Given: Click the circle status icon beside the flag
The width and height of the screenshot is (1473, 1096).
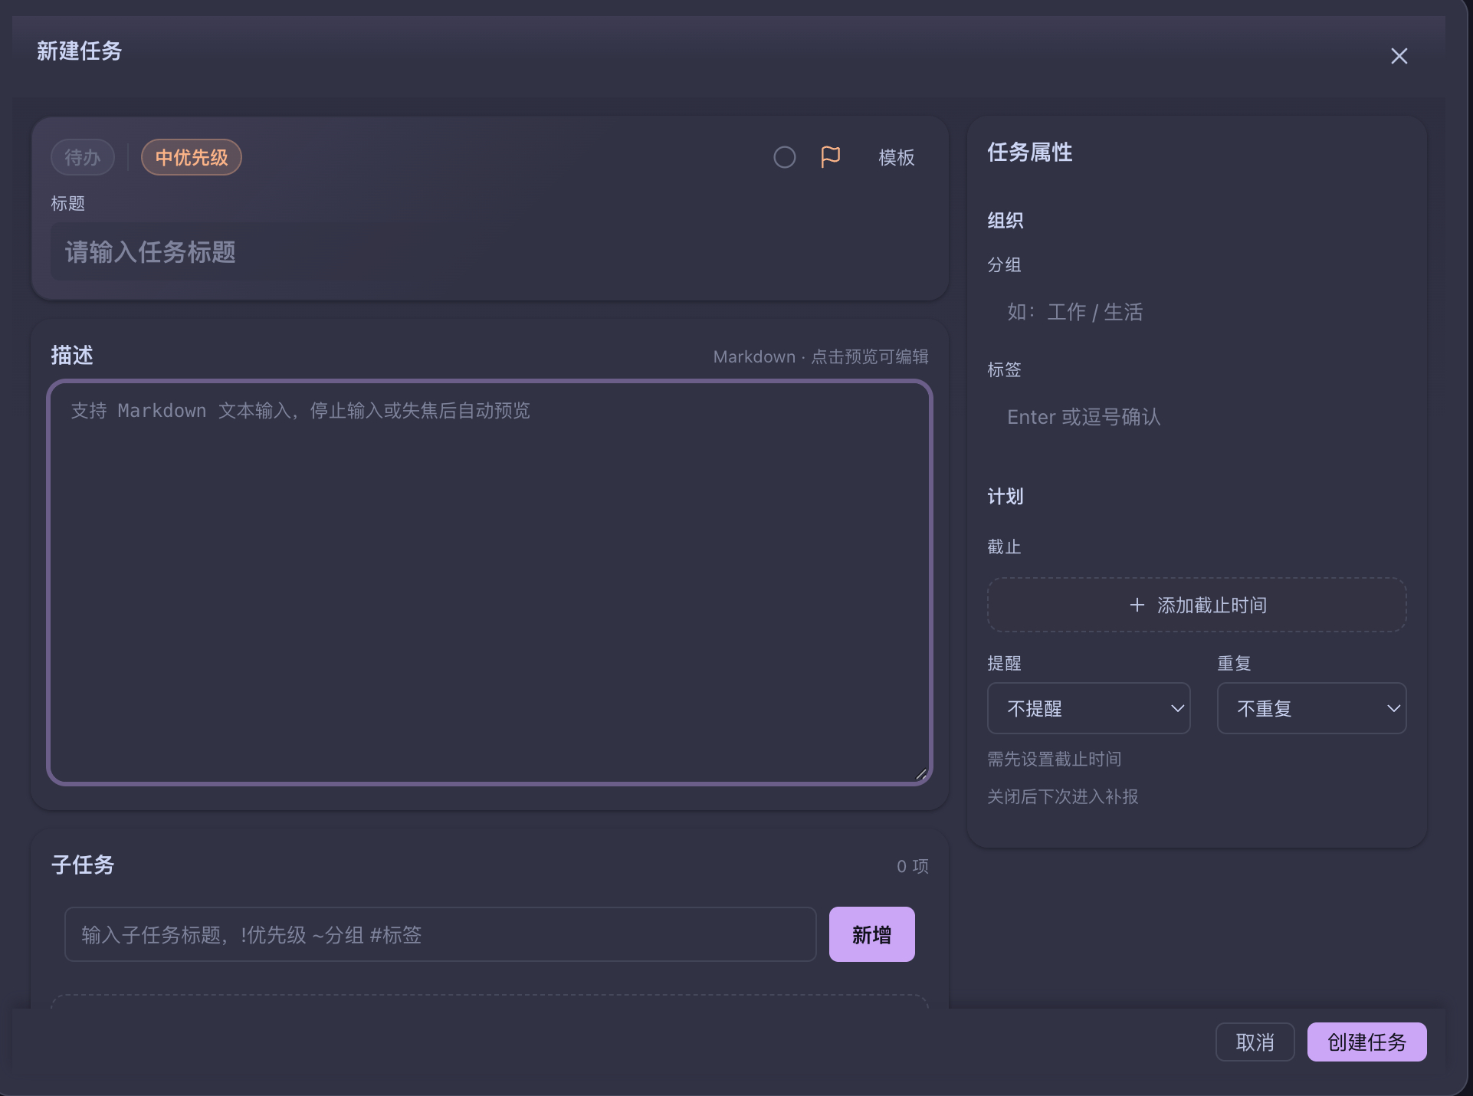Looking at the screenshot, I should (x=784, y=157).
